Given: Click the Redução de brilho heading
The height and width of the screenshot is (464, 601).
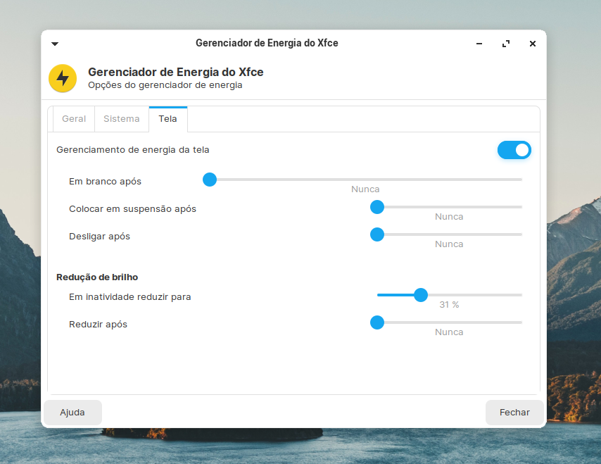Looking at the screenshot, I should pos(97,277).
